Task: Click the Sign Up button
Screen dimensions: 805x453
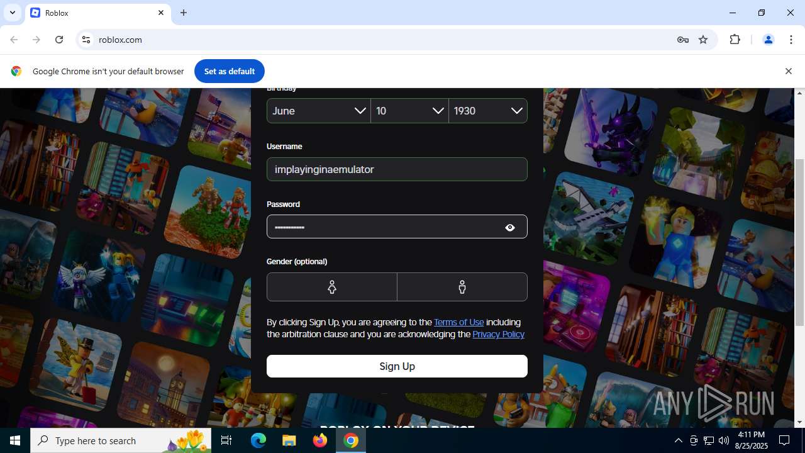Action: tap(397, 366)
